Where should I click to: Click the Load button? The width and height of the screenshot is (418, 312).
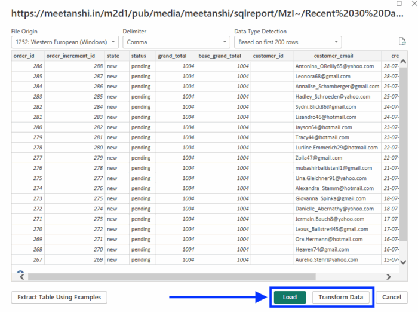[290, 297]
